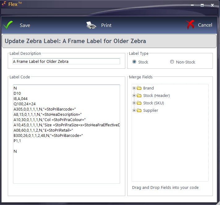Click the line starting "B300,26,0,1,1,2,48"
Viewport: 220px width, 205px height.
tap(48, 136)
